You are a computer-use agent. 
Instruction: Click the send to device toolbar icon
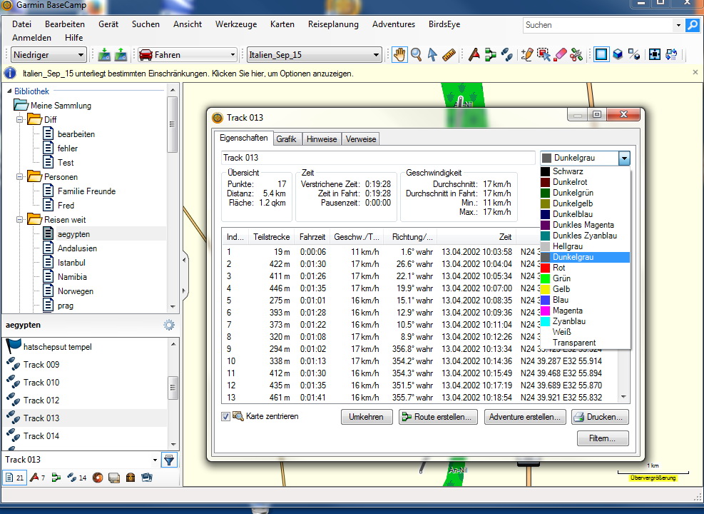[104, 55]
